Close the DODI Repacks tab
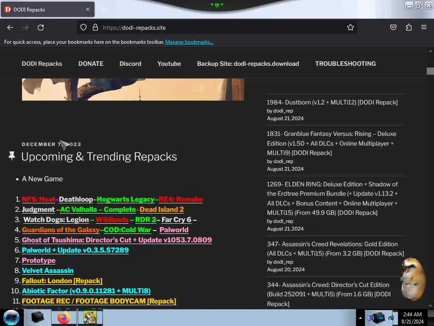The height and width of the screenshot is (326, 434). pos(87,9)
